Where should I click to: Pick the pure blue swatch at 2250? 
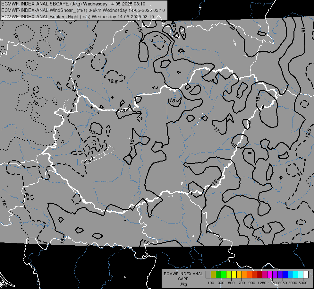(x=285, y=275)
